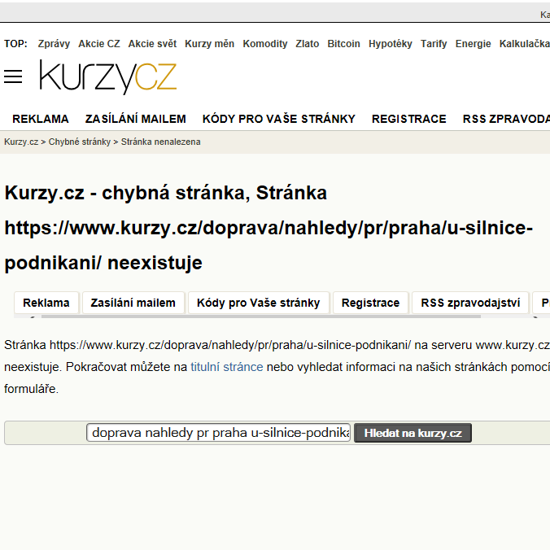Open REGISTRACE menu item

(409, 119)
